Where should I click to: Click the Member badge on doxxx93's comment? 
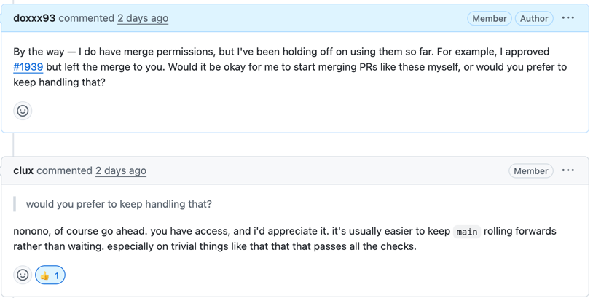(x=489, y=18)
